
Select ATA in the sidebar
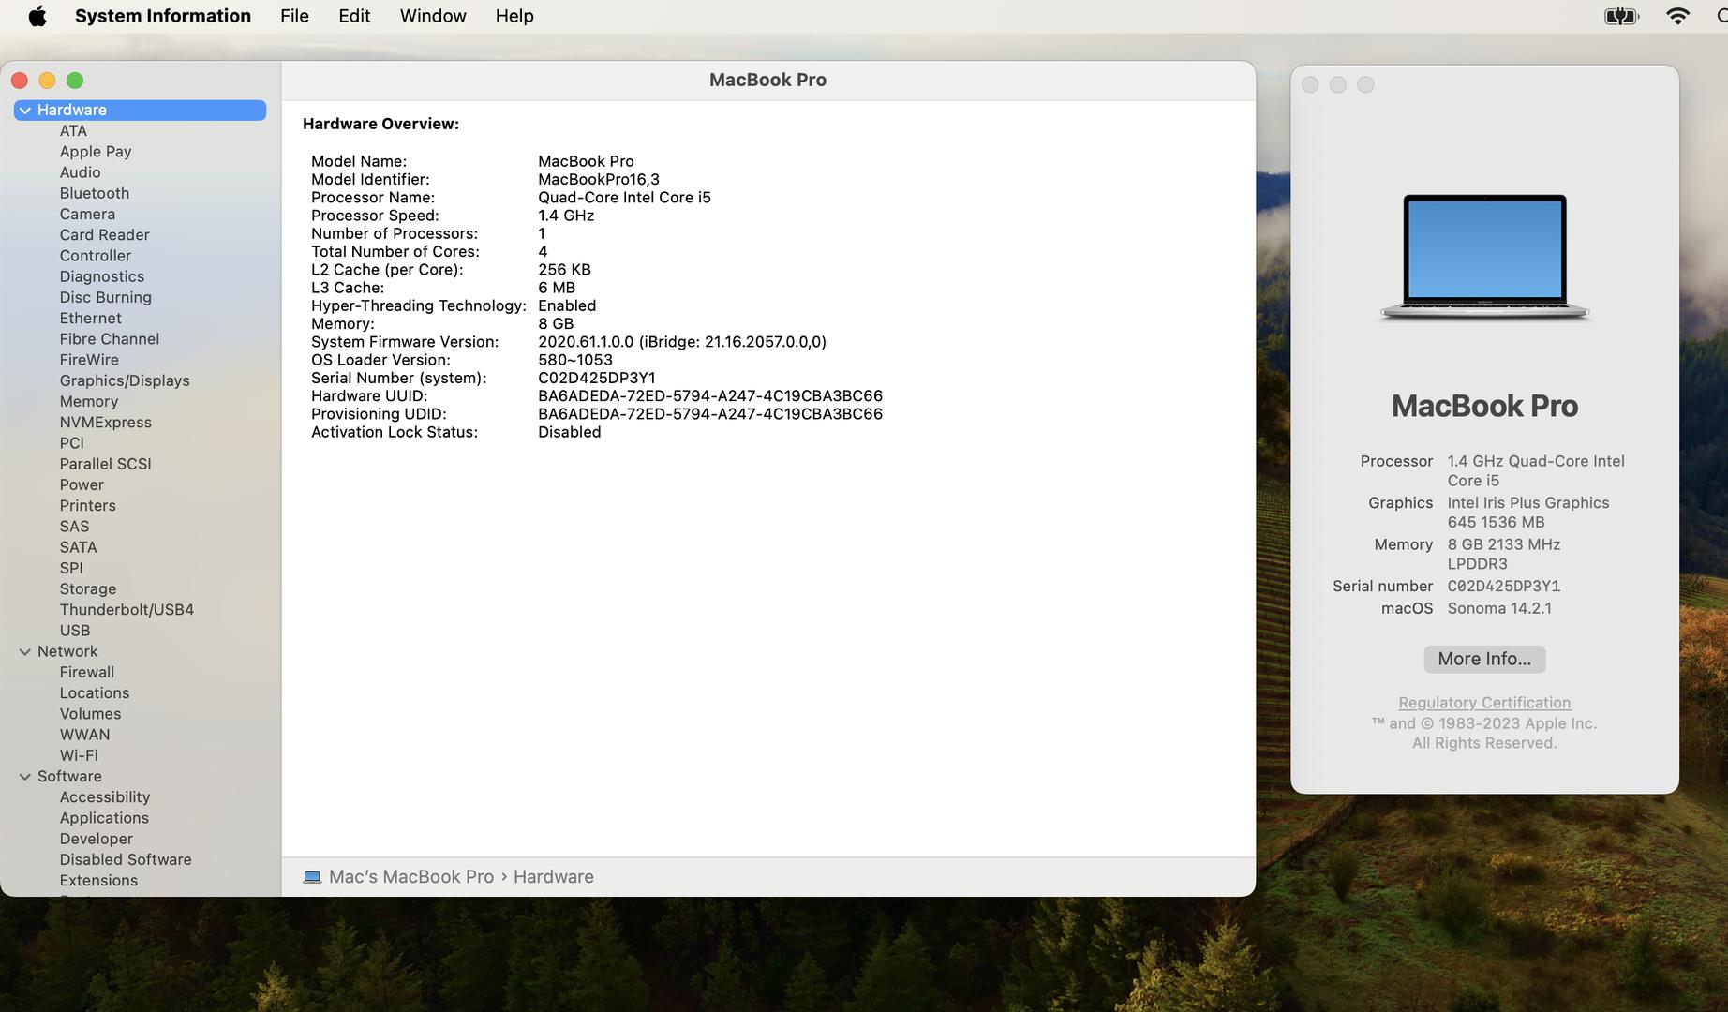coord(73,131)
